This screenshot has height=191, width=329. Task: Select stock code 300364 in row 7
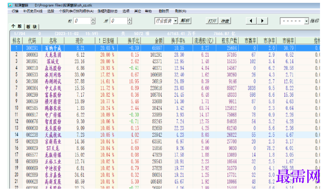[32, 88]
